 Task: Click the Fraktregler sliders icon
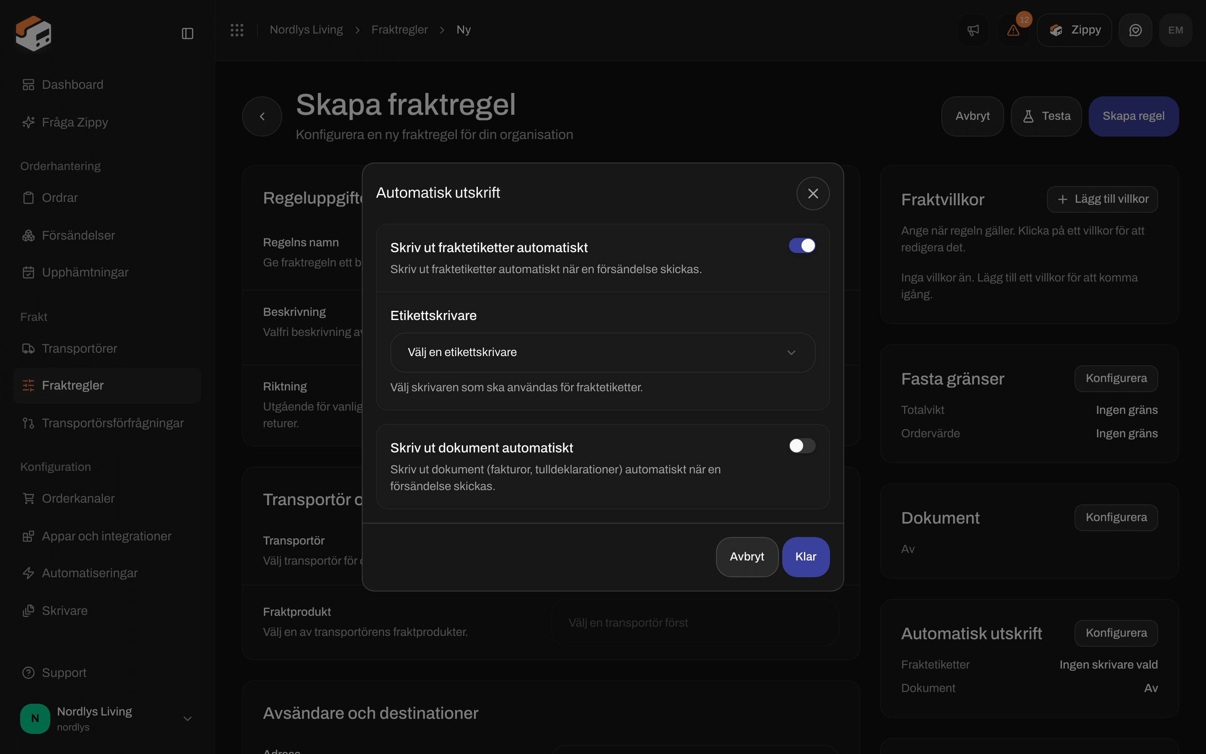click(28, 385)
